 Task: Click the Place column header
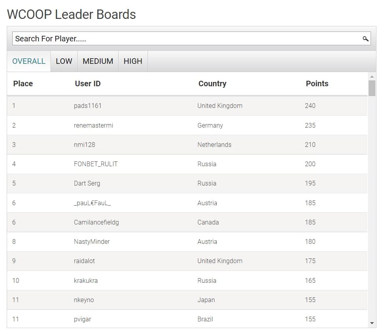click(23, 83)
